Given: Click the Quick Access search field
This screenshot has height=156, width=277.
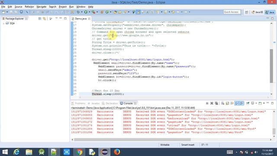Looking at the screenshot, I should click(x=232, y=12).
